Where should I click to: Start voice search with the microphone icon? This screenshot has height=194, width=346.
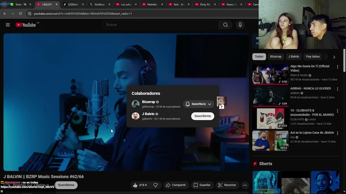[240, 25]
